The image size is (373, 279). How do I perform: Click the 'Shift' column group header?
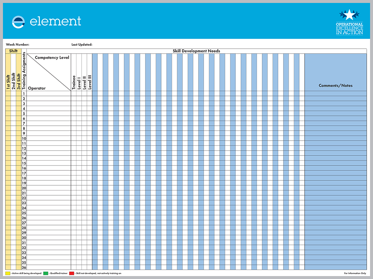[13, 51]
